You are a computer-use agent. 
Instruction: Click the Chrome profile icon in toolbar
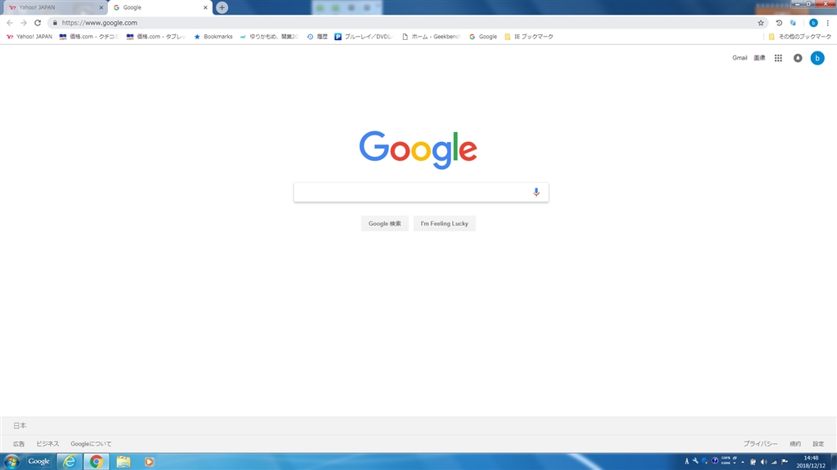pyautogui.click(x=813, y=23)
